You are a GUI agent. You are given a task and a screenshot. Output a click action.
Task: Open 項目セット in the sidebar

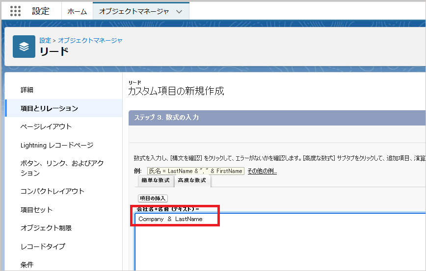pos(36,210)
